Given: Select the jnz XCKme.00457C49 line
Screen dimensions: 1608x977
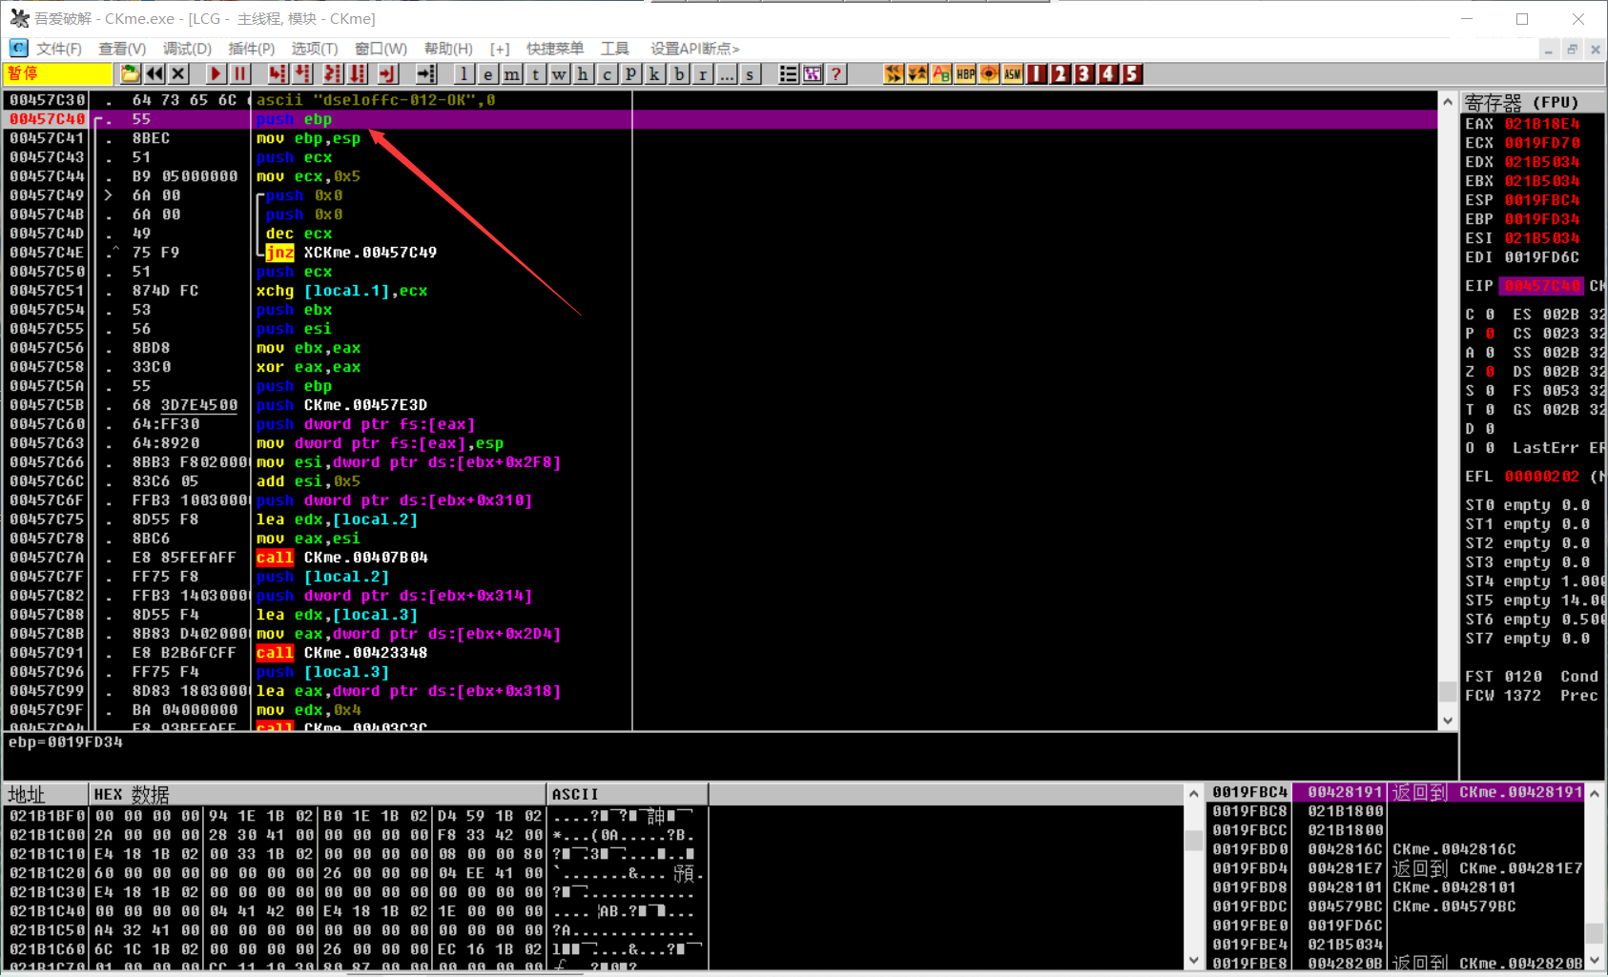Looking at the screenshot, I should click(x=721, y=253).
